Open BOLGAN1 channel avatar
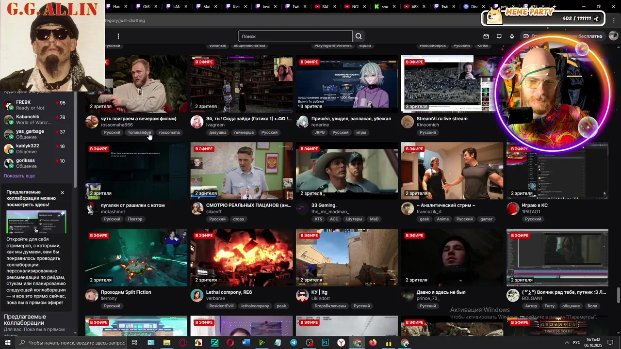The width and height of the screenshot is (621, 349). click(x=513, y=295)
